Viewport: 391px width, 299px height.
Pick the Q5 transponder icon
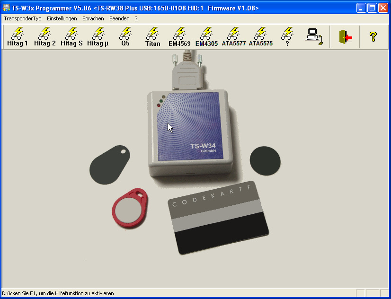pos(124,35)
